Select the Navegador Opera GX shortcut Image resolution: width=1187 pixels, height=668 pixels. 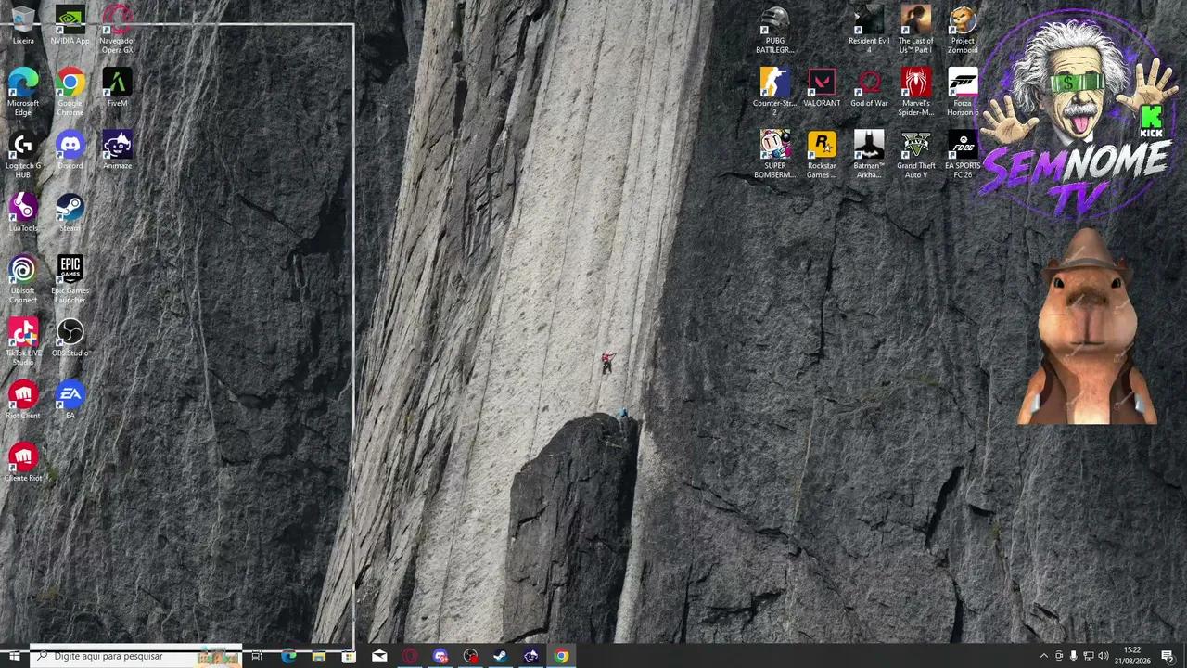pos(117,30)
